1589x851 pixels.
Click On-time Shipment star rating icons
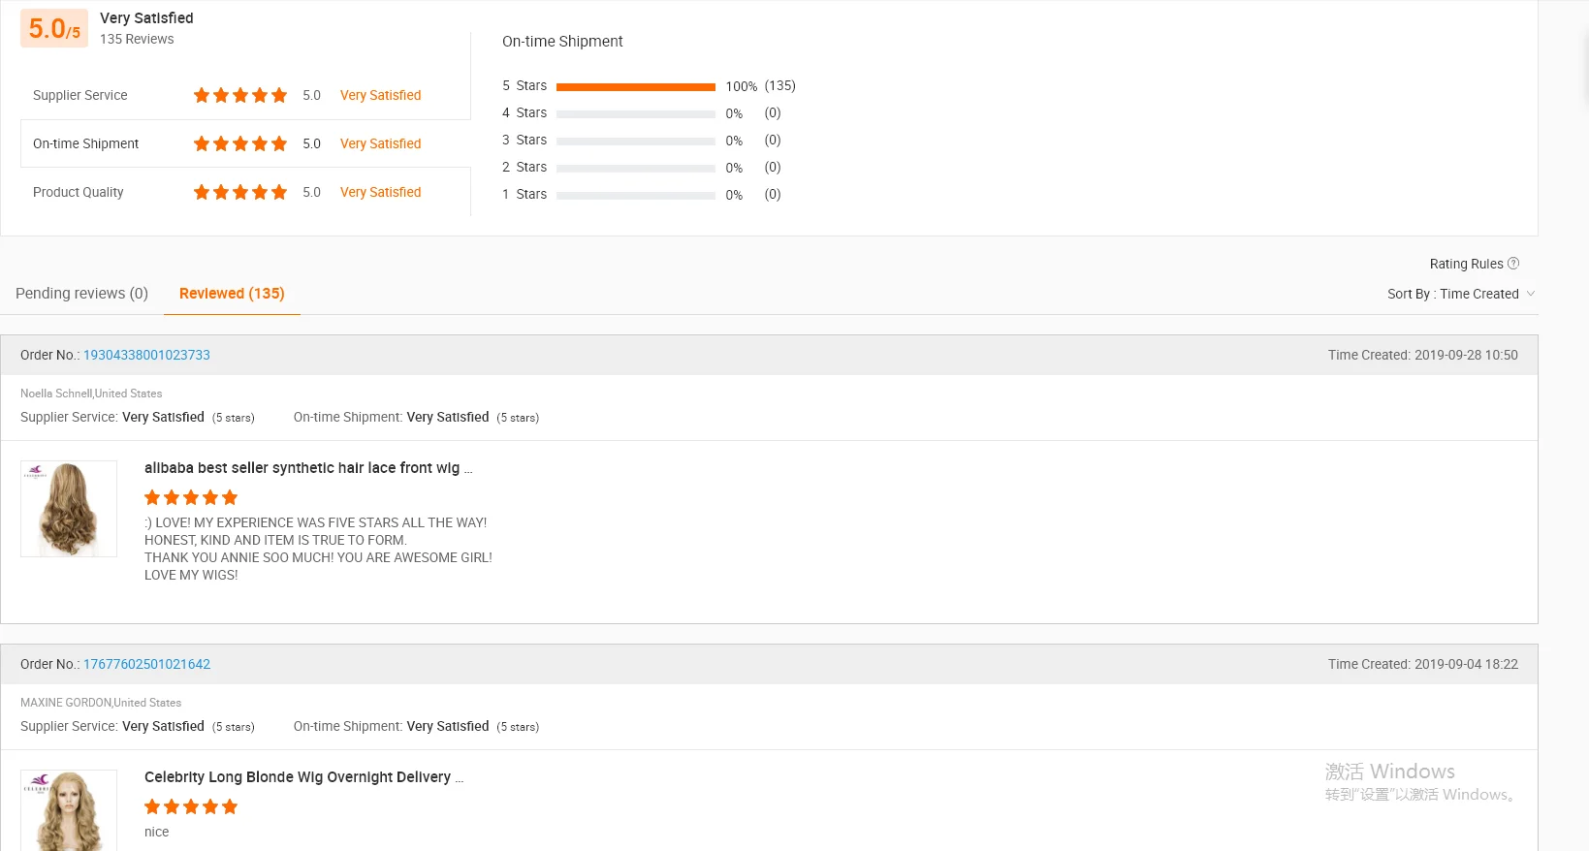tap(240, 143)
